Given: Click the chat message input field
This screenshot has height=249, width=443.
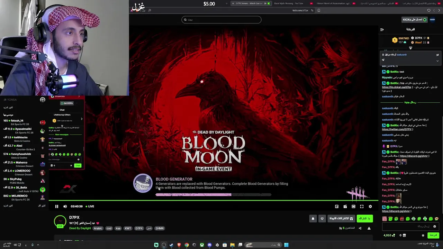Looking at the screenshot, I should click(411, 227).
